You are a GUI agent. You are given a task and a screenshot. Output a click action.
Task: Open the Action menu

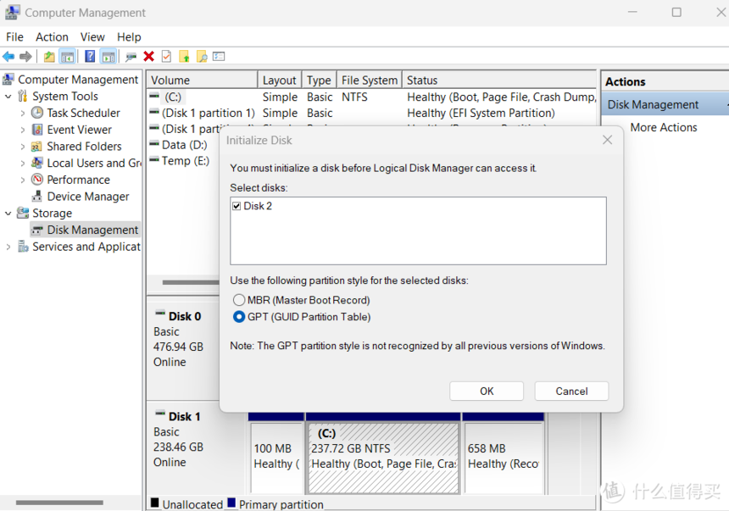52,36
